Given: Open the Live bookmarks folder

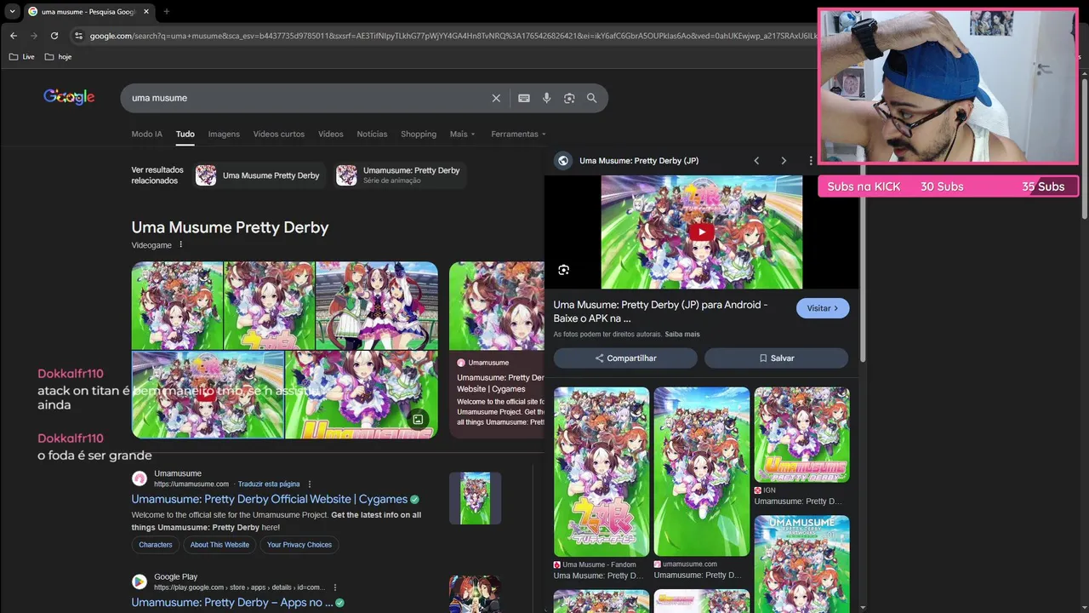Looking at the screenshot, I should [x=22, y=57].
